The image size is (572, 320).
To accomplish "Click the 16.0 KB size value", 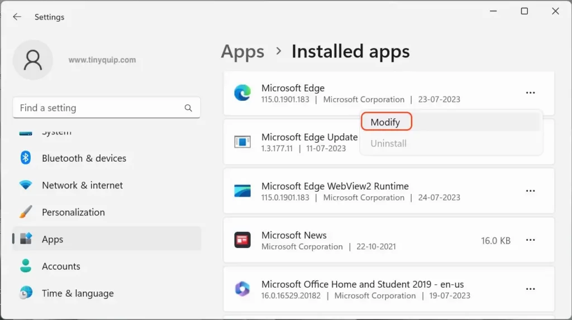I will coord(495,241).
